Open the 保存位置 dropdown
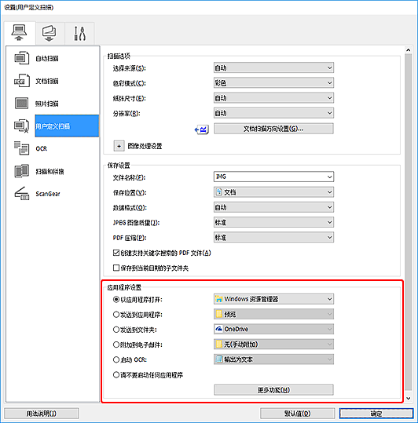This screenshot has width=418, height=423. [x=273, y=192]
